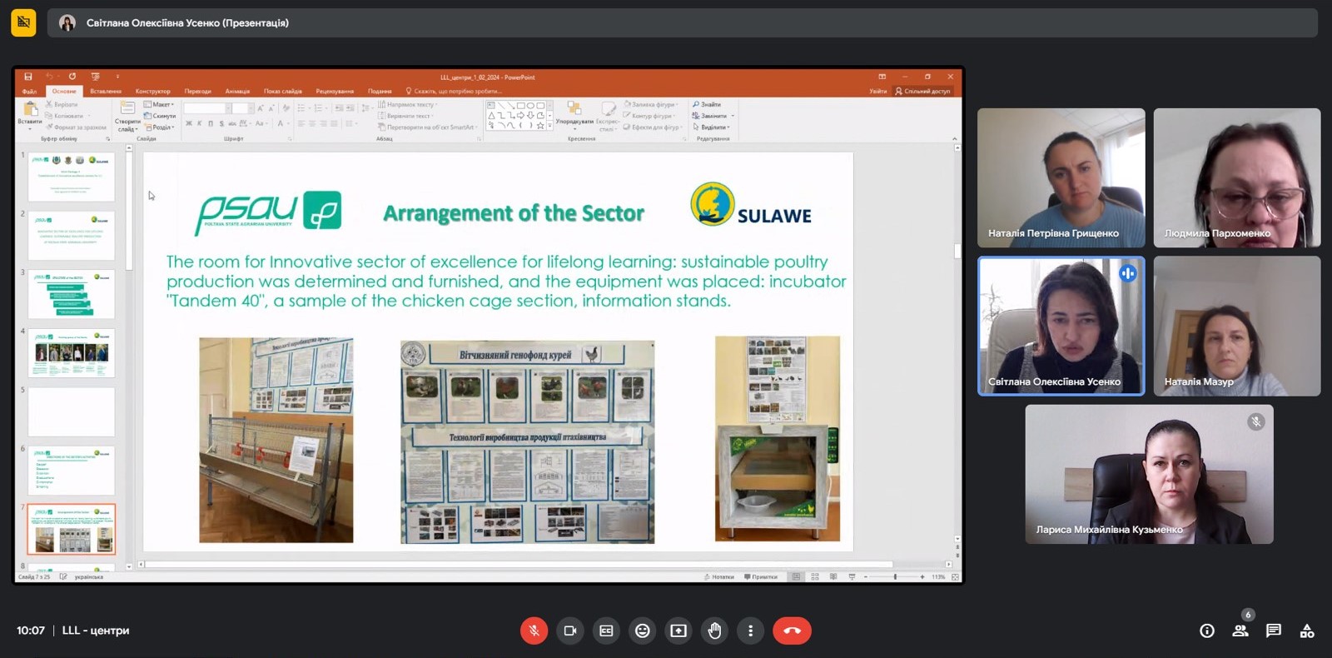Select blank slide 5 thumbnail
1332x658 pixels.
(x=71, y=411)
